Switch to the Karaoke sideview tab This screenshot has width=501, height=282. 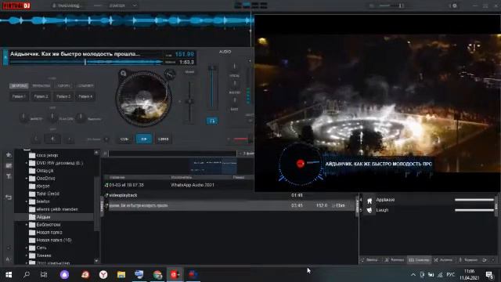(468, 260)
